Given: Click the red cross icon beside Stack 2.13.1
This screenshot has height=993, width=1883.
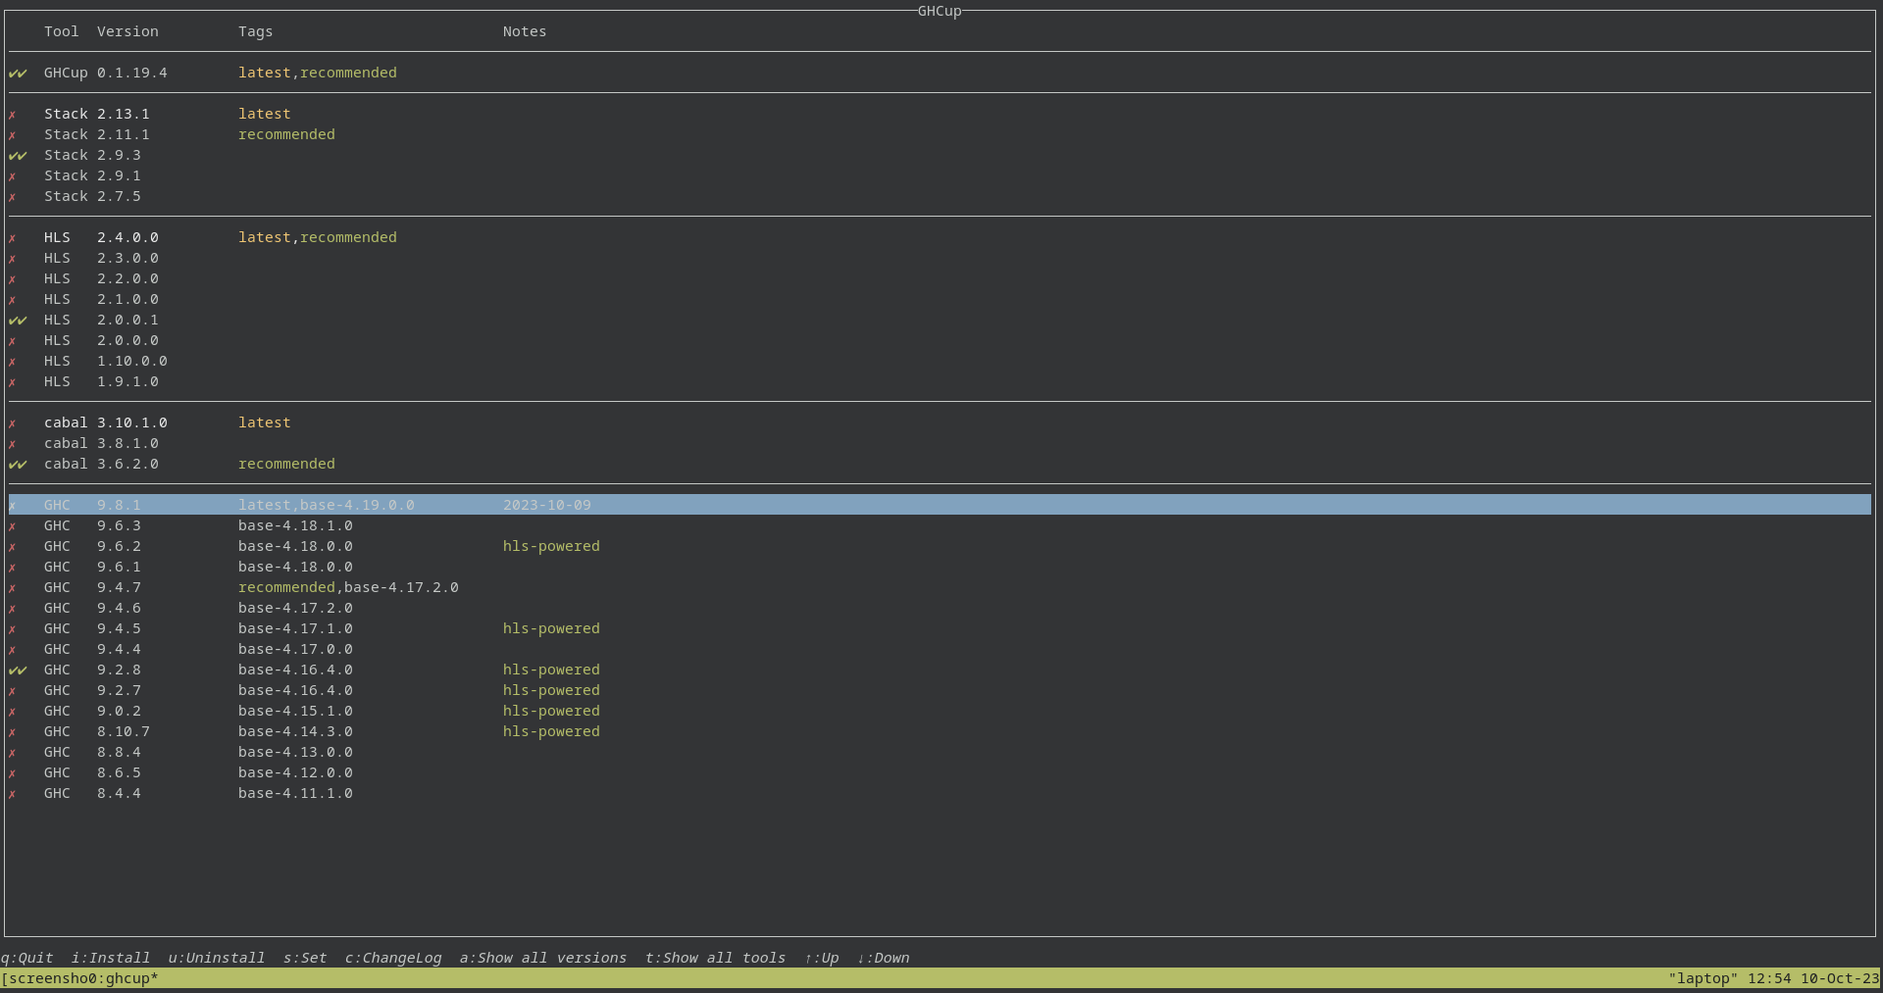Looking at the screenshot, I should point(13,115).
